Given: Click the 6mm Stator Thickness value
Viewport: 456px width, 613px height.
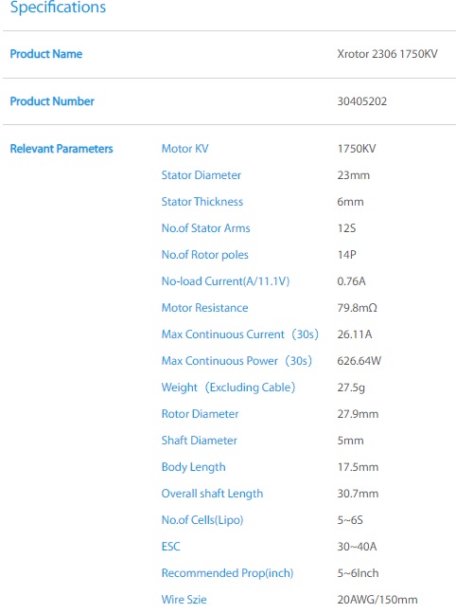Looking at the screenshot, I should pos(350,202).
